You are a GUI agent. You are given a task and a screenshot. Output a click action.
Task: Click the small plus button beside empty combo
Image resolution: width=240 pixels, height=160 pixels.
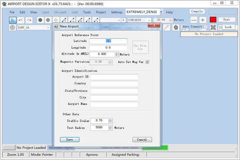(123, 20)
